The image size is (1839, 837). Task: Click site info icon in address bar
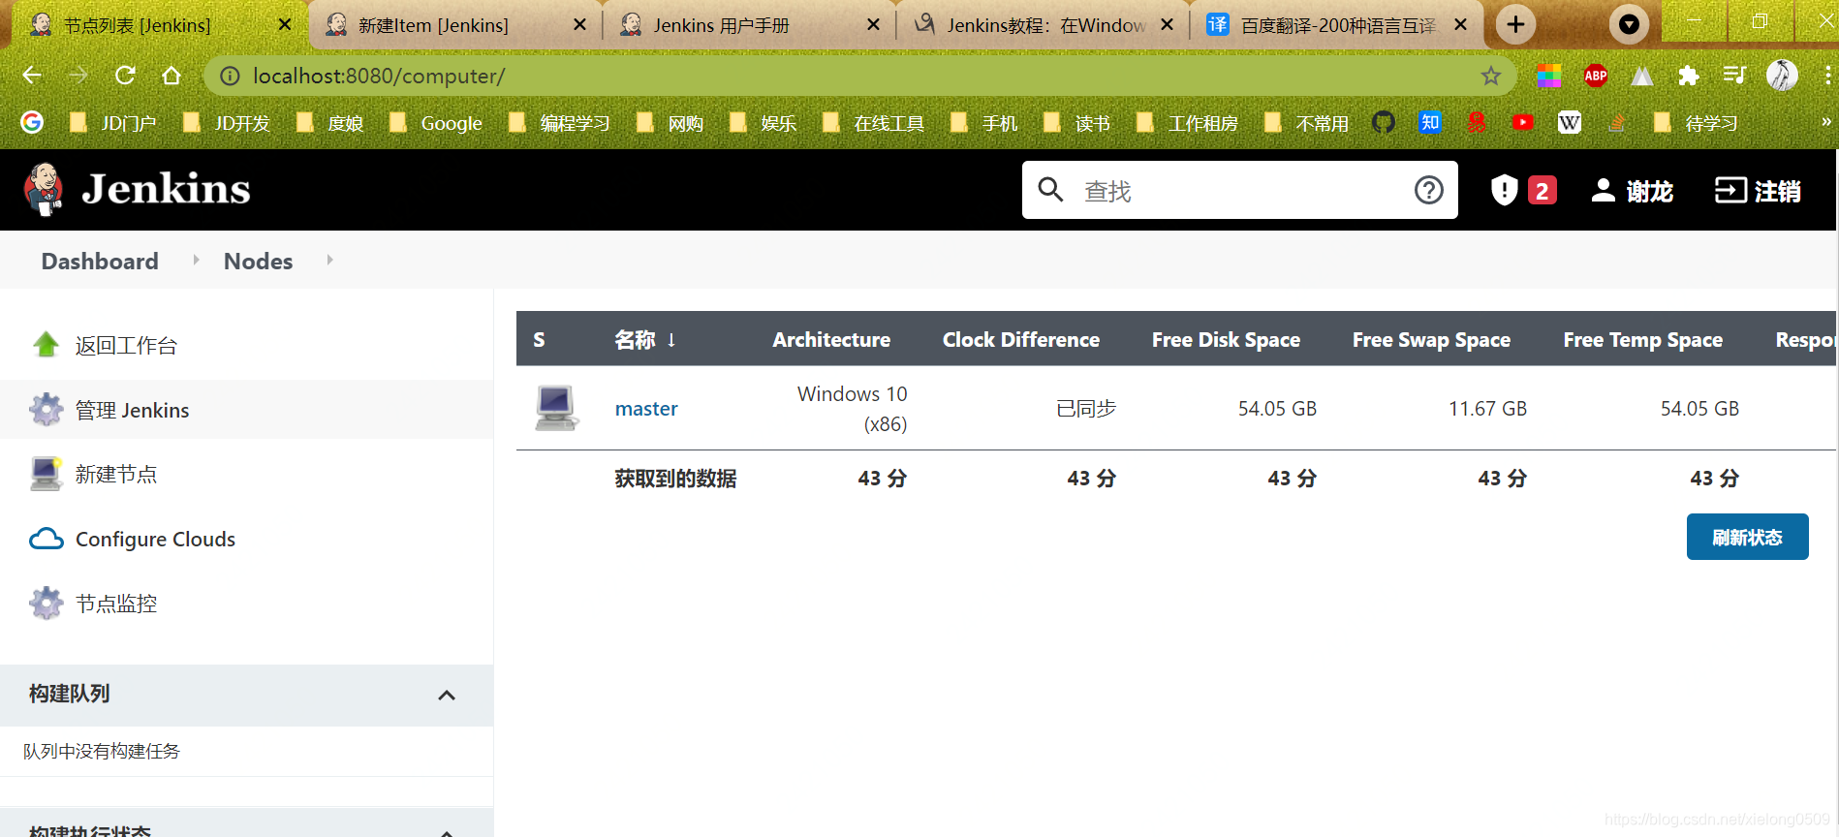(x=230, y=76)
